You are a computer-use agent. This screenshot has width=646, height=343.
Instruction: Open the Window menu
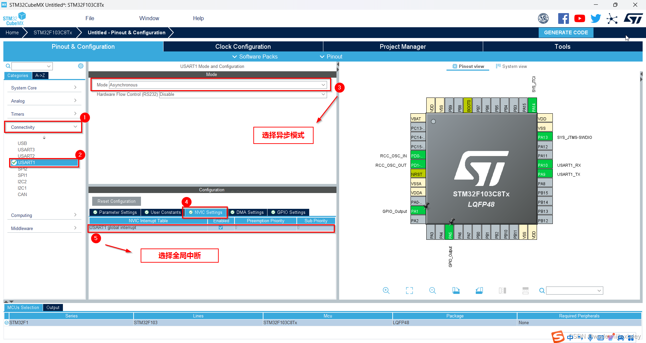coord(149,18)
